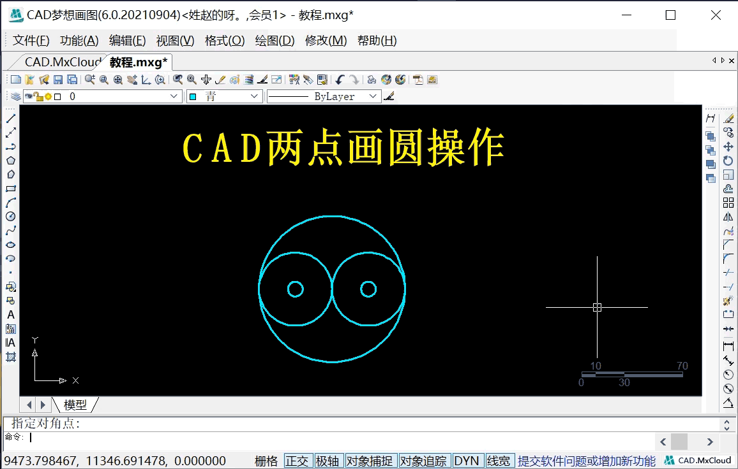Select the Rotate tool
This screenshot has height=469, width=738.
tap(728, 161)
